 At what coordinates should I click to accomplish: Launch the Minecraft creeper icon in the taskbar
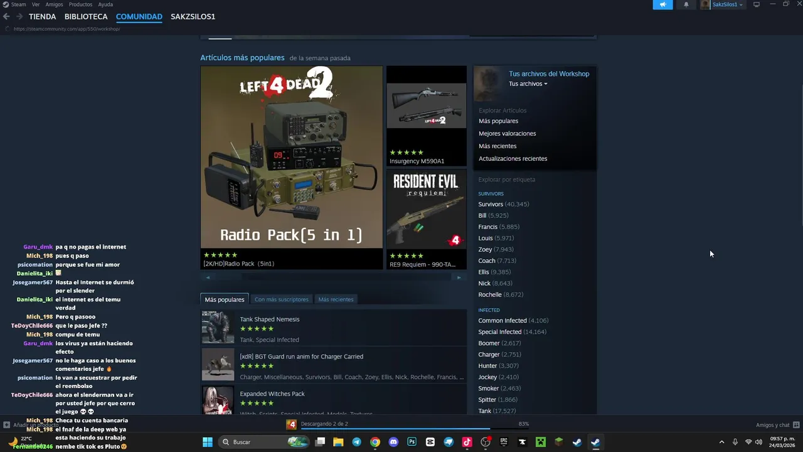tap(540, 442)
